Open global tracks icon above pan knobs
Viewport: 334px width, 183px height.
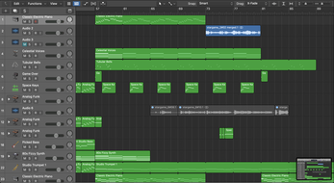pyautogui.click(x=69, y=11)
